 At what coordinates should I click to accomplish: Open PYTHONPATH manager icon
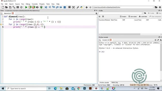(82, 7)
